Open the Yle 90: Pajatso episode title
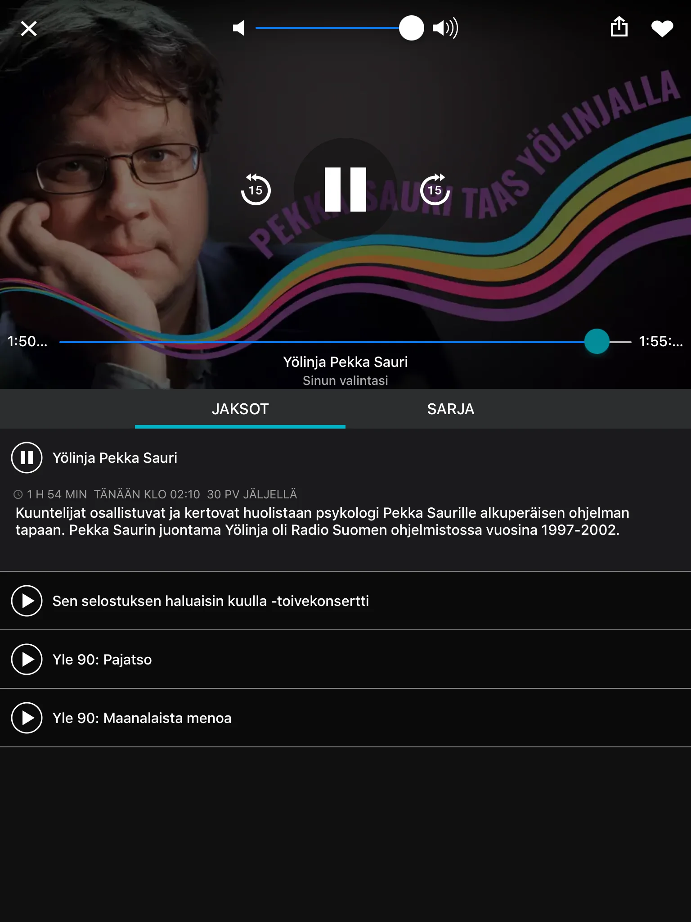 click(x=102, y=659)
